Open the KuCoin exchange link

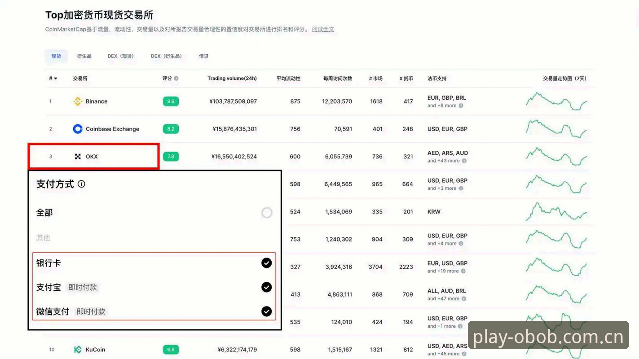point(96,350)
